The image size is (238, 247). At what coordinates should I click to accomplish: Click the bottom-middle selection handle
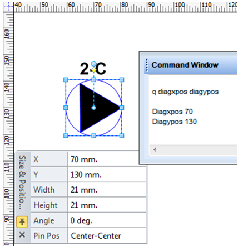point(94,136)
